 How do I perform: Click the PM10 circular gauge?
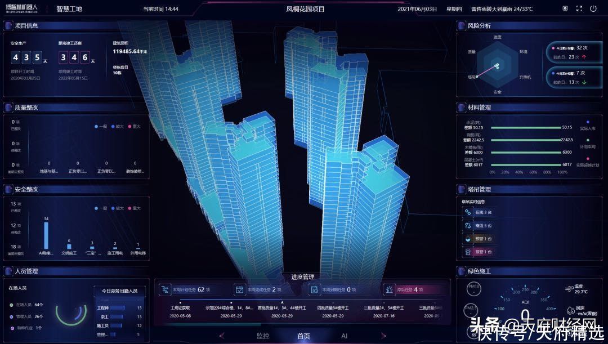474,290
